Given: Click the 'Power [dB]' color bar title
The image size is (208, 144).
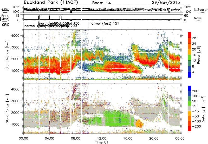Looking at the screenshot, I should 198,55.
